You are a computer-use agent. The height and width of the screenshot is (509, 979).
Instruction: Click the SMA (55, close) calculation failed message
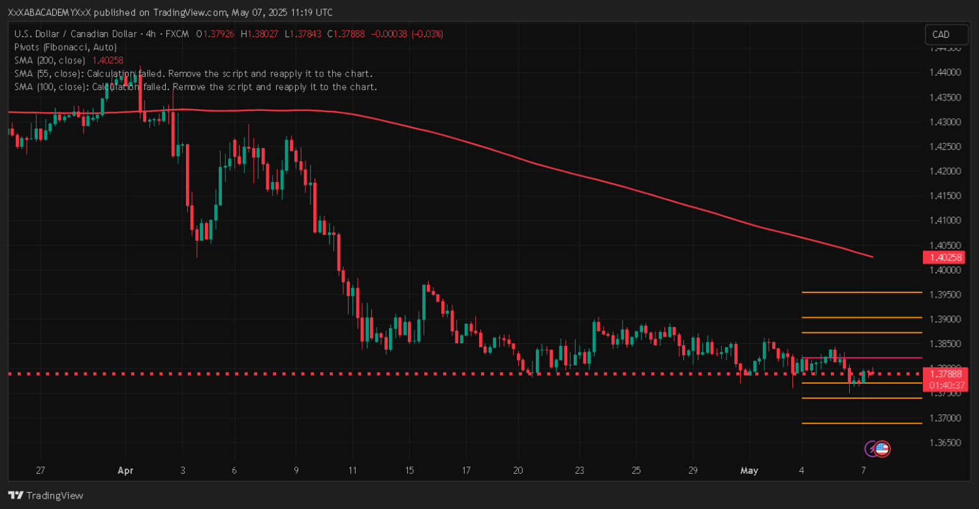pos(193,73)
